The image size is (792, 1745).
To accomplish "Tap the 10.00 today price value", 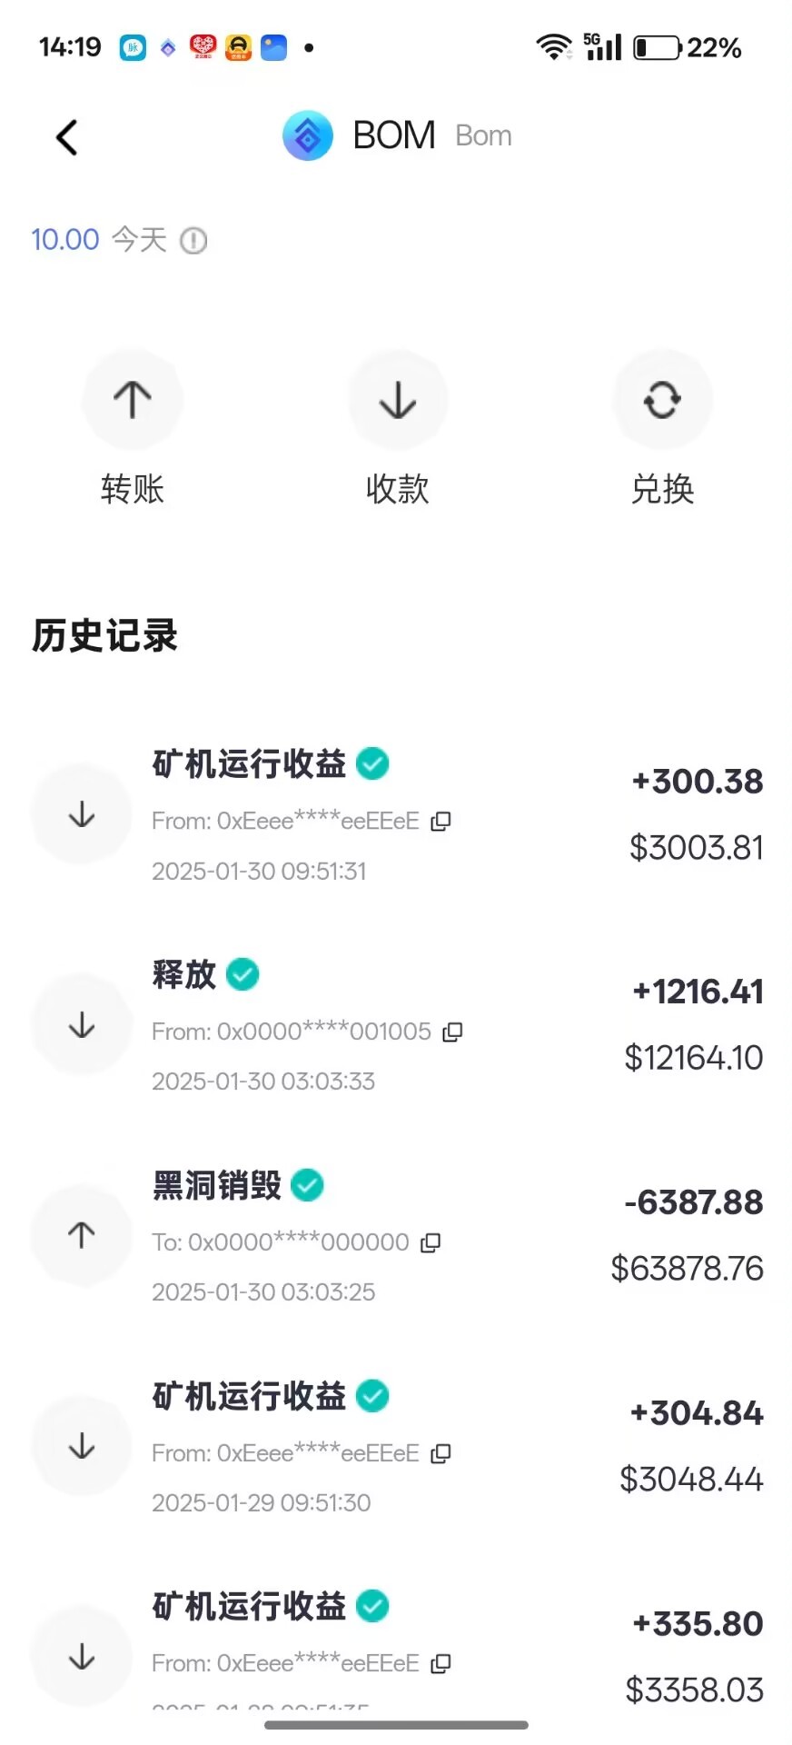I will pos(65,240).
